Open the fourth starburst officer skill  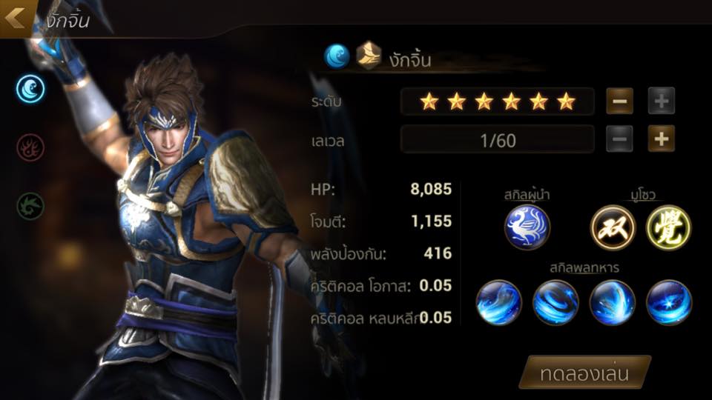(669, 302)
